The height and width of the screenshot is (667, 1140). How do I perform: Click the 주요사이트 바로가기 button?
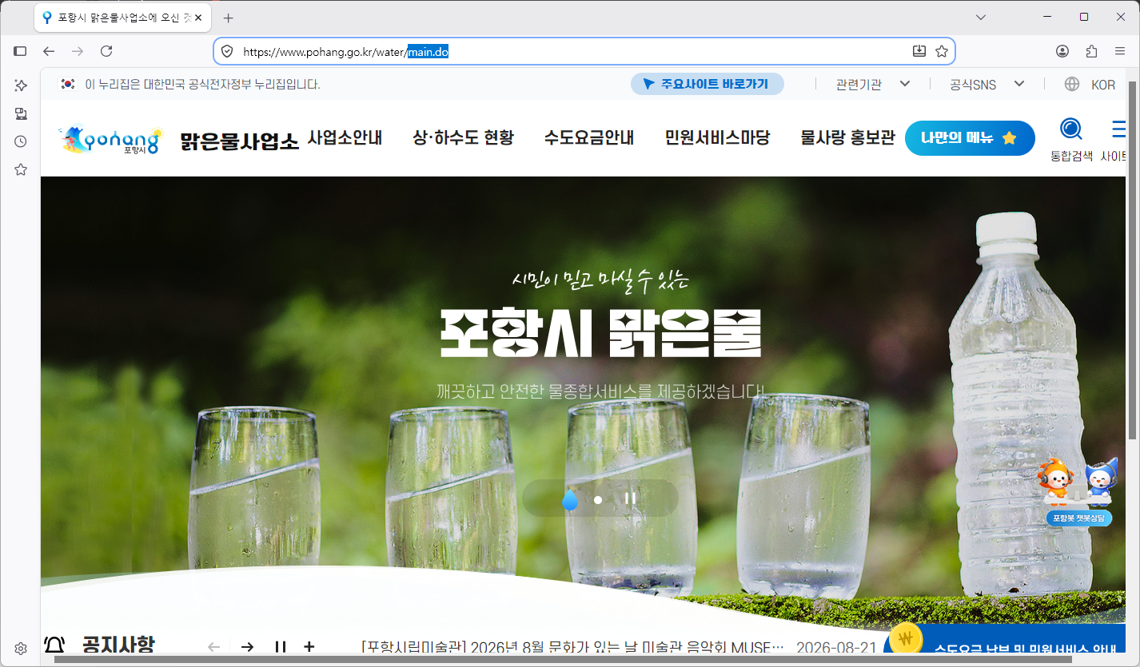coord(708,84)
